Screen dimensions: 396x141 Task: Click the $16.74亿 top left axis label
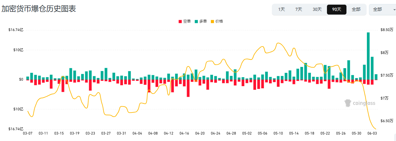(x=16, y=30)
